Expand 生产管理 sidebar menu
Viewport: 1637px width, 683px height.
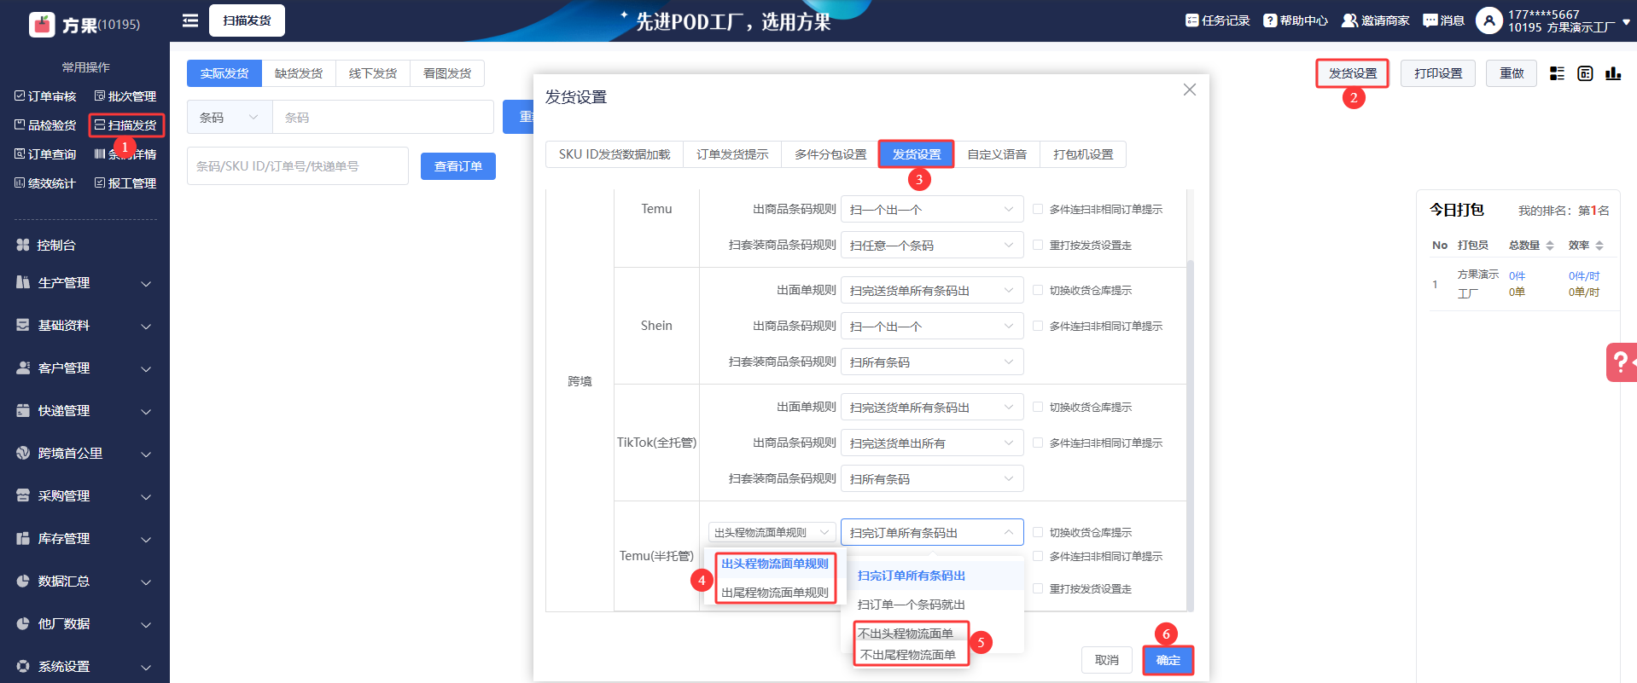click(x=83, y=283)
